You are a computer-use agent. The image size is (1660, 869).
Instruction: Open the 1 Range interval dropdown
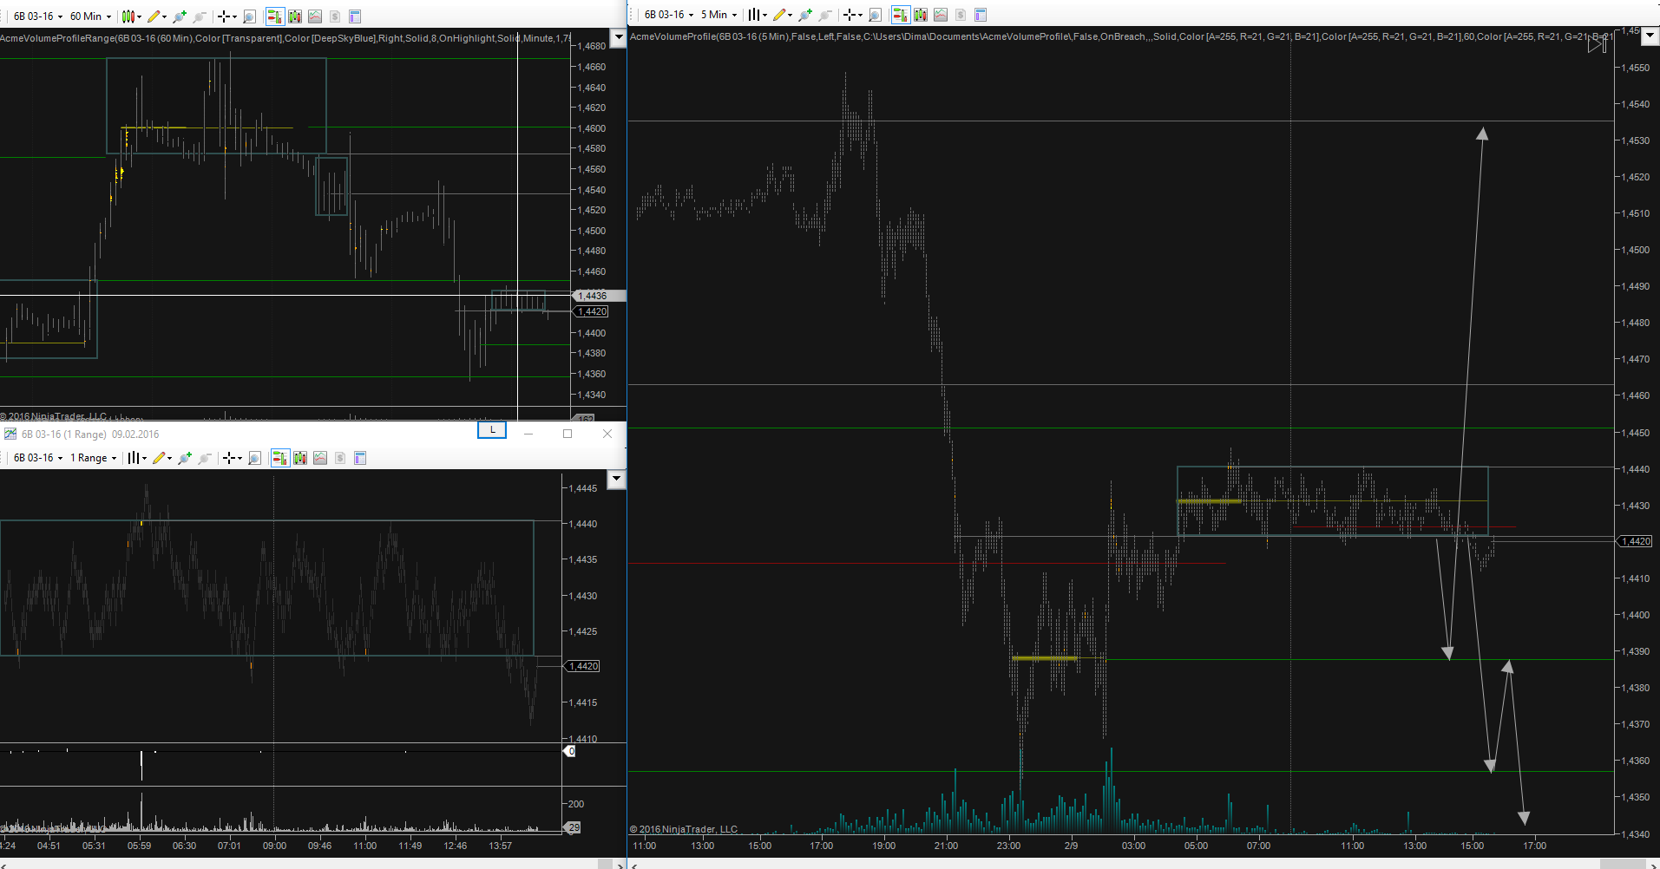pyautogui.click(x=93, y=458)
